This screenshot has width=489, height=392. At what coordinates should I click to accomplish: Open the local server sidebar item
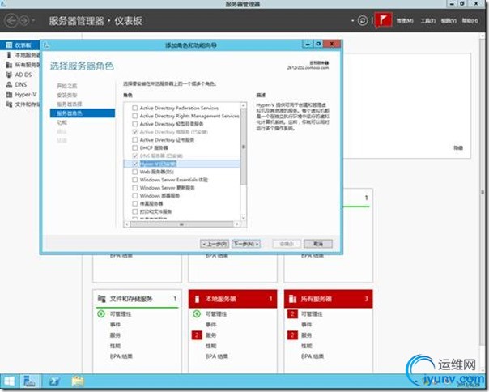click(x=23, y=55)
